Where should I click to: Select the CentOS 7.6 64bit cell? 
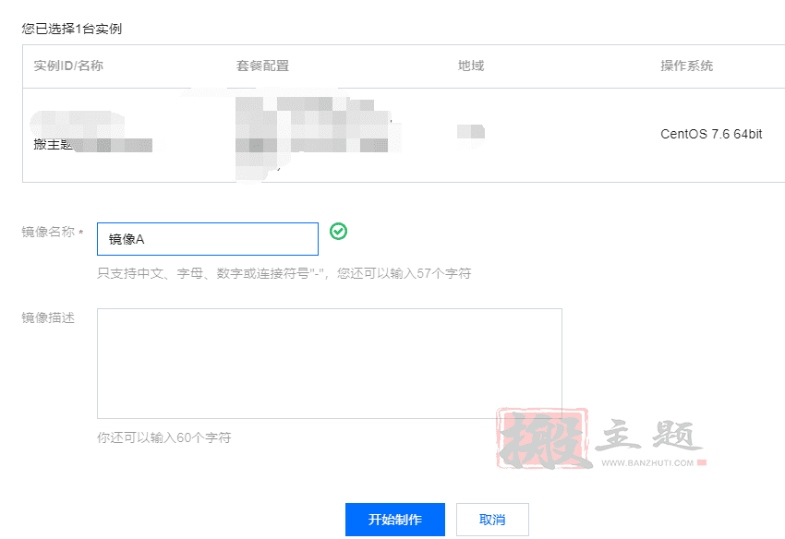coord(711,134)
